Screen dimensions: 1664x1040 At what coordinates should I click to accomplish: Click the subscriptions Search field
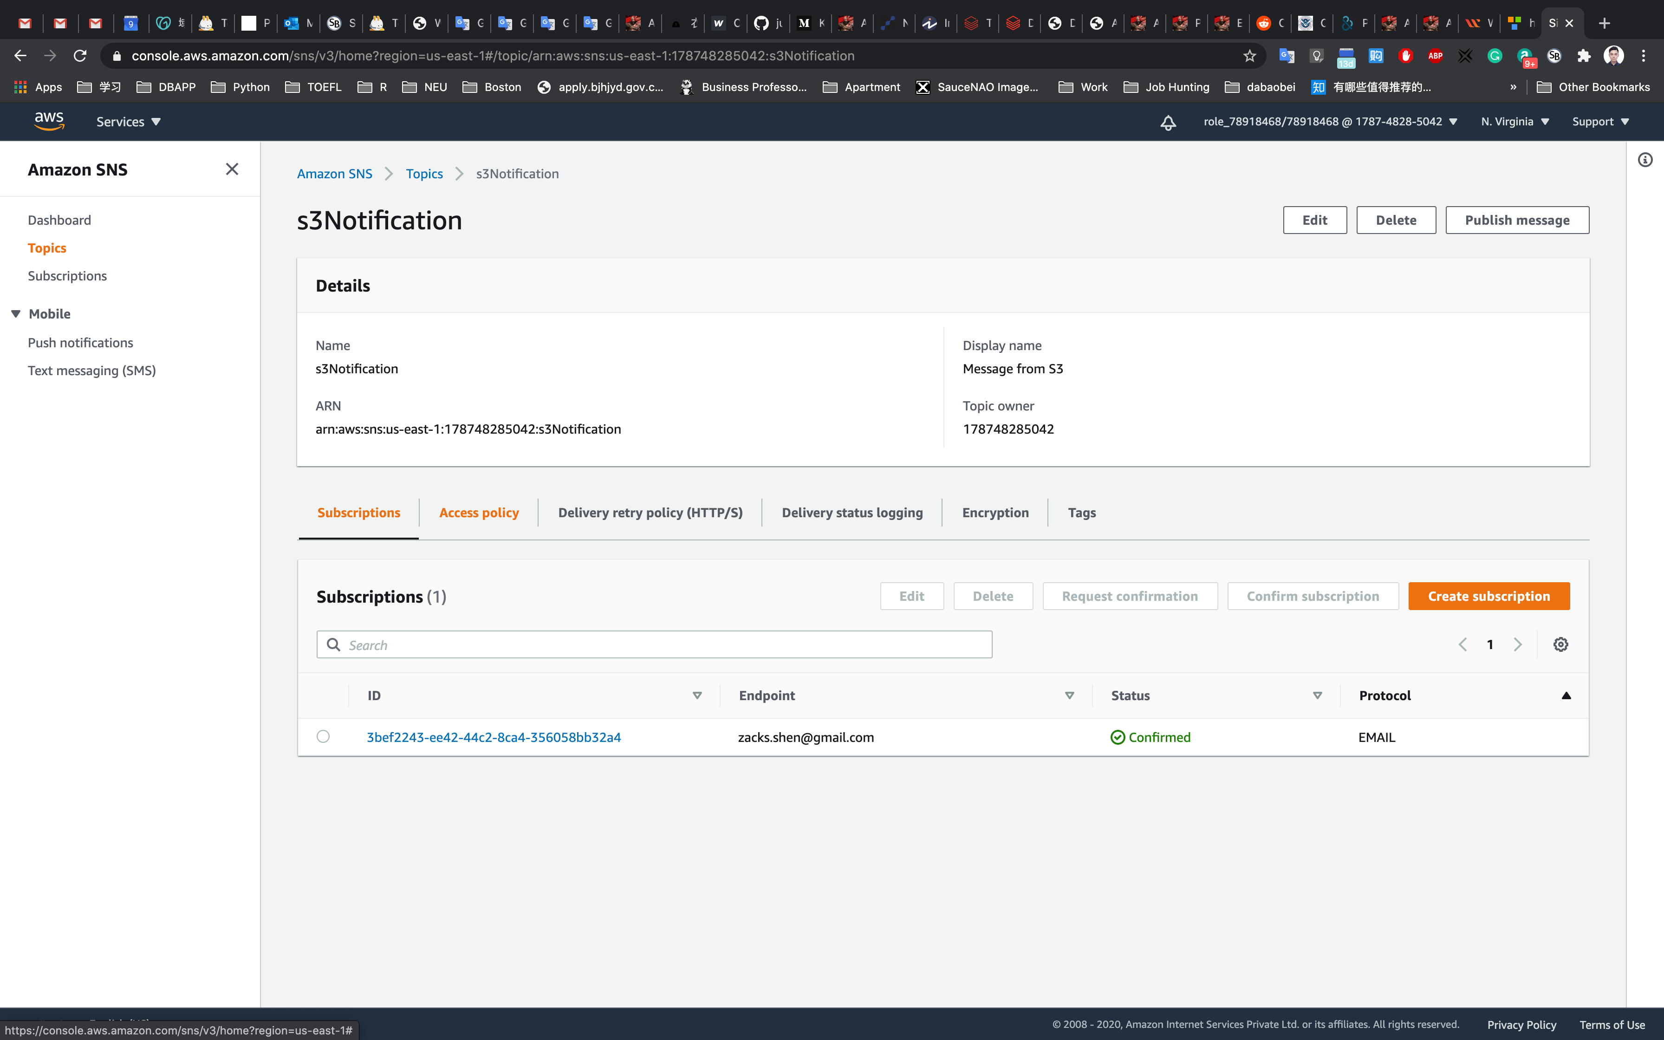[653, 644]
